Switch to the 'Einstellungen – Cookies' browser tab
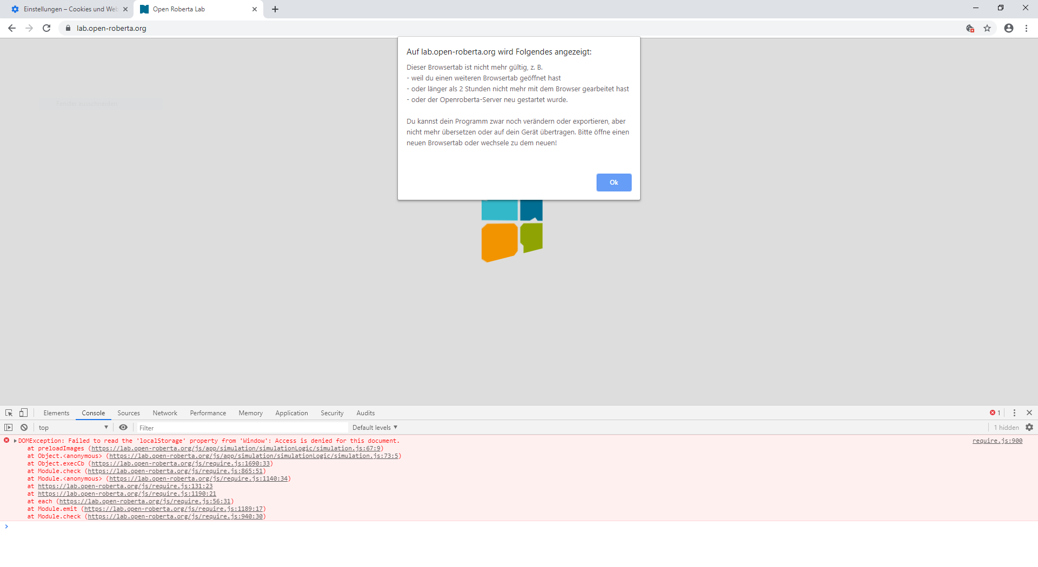 [65, 9]
